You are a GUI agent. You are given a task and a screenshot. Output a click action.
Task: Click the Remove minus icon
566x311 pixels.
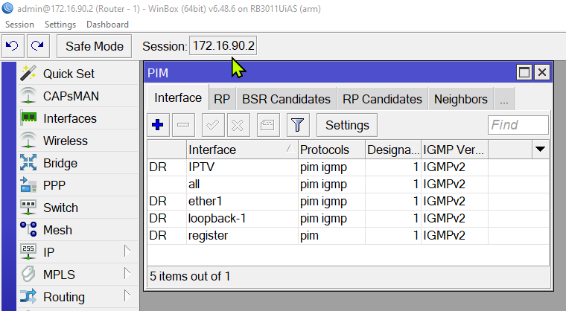(183, 125)
